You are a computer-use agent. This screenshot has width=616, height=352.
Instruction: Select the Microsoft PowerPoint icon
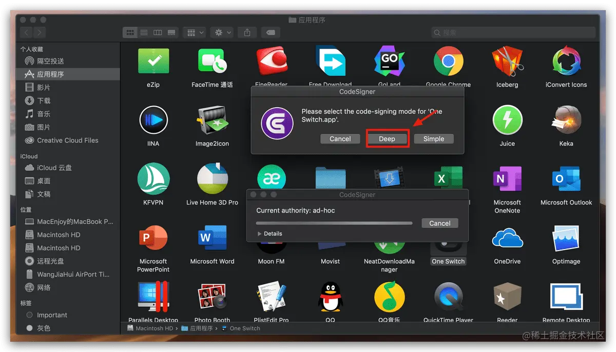[153, 239]
